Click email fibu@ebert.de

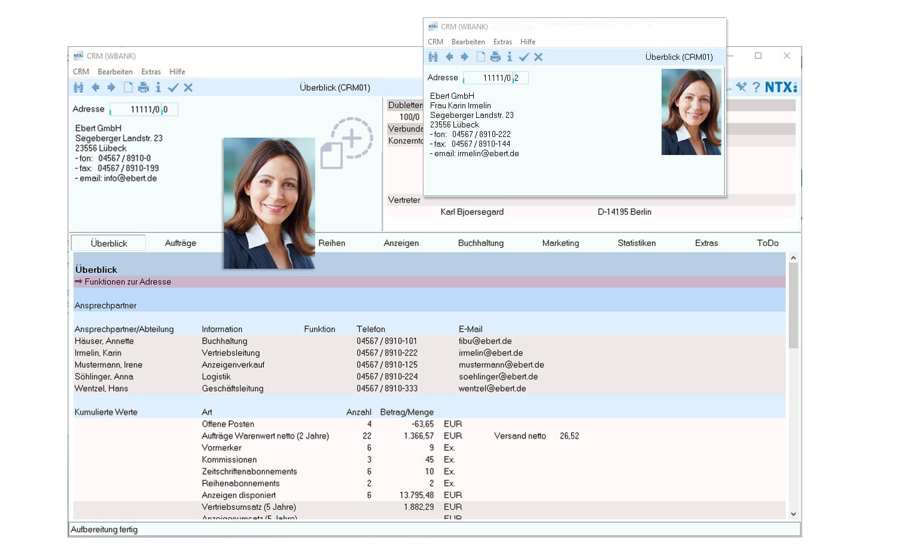click(x=485, y=341)
